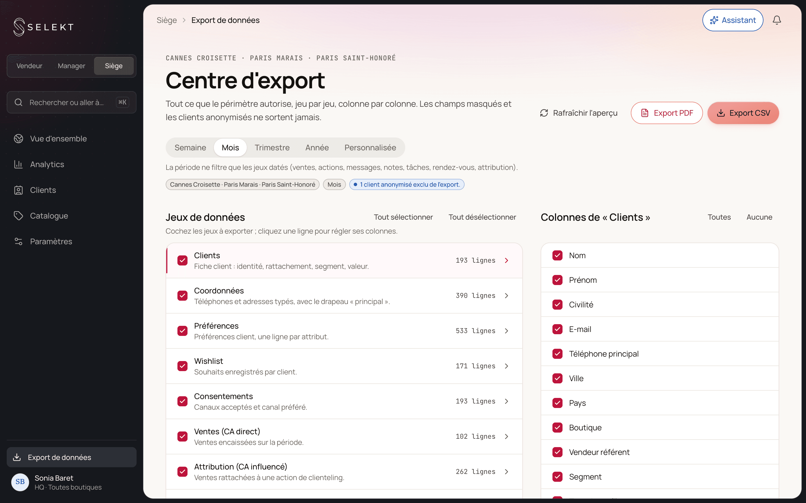
Task: Expand Préférences columns via chevron
Action: click(x=507, y=331)
